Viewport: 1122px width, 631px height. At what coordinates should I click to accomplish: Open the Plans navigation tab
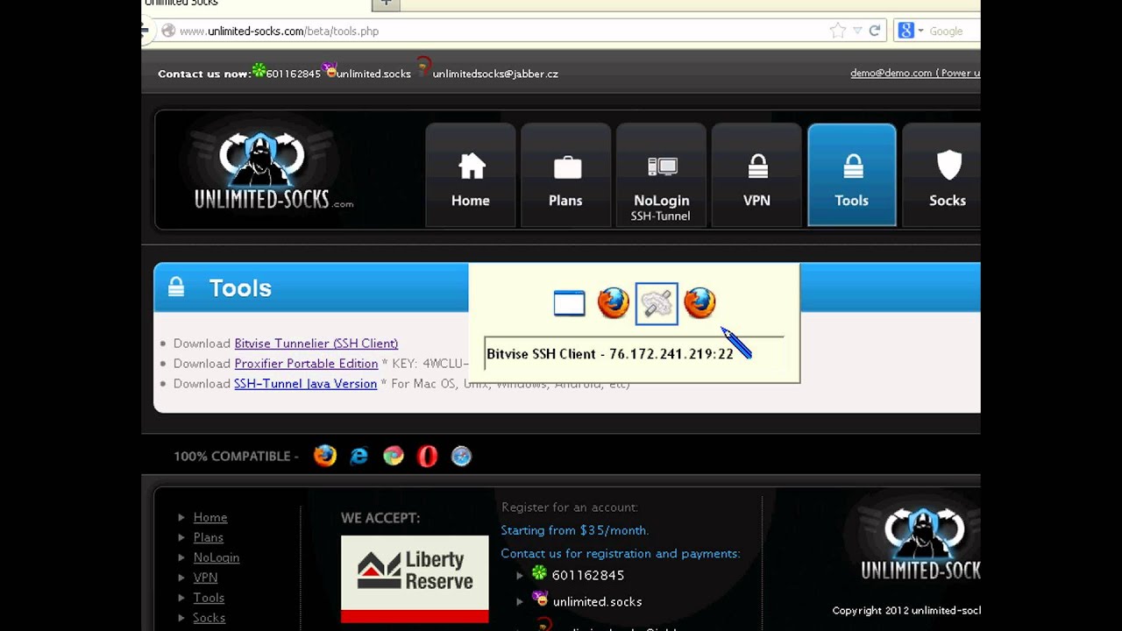click(x=565, y=175)
